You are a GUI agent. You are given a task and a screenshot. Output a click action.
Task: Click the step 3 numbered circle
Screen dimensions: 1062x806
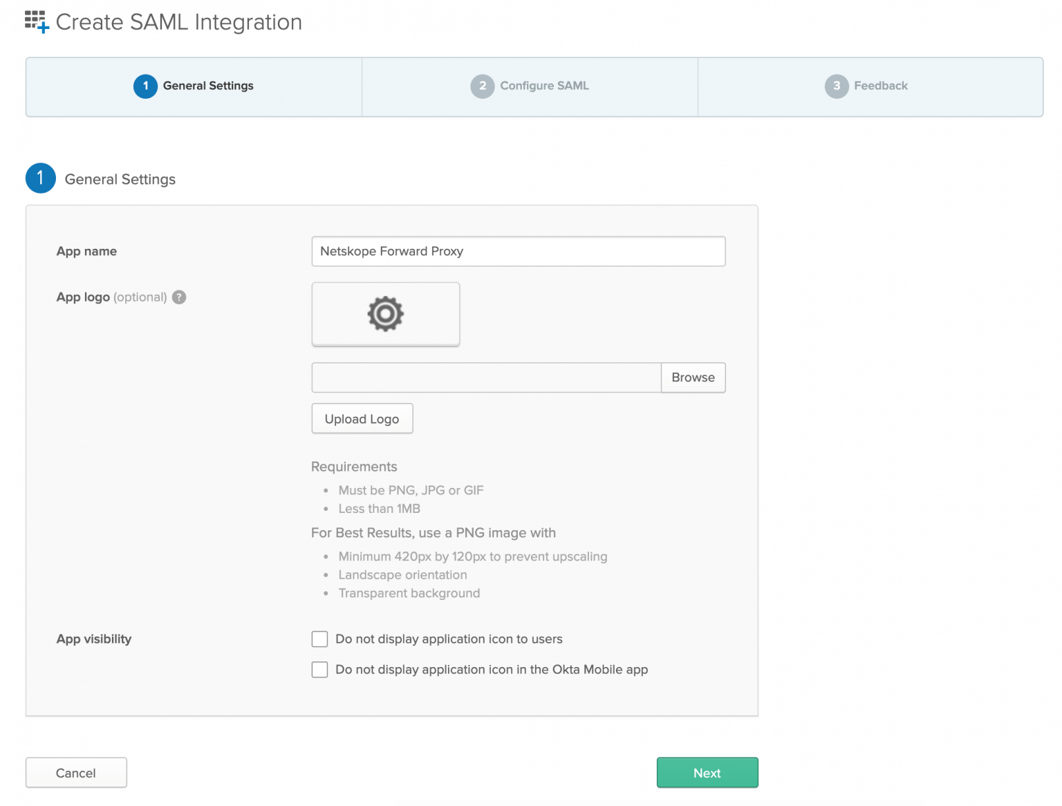click(x=837, y=86)
